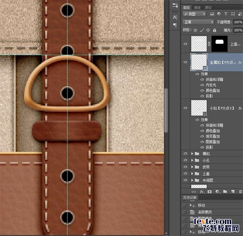Select the 投影 effect under 金属扣
This screenshot has width=243, height=236.
pyautogui.click(x=209, y=96)
